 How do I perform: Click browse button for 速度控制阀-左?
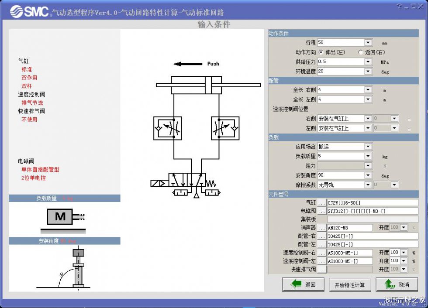322,261
